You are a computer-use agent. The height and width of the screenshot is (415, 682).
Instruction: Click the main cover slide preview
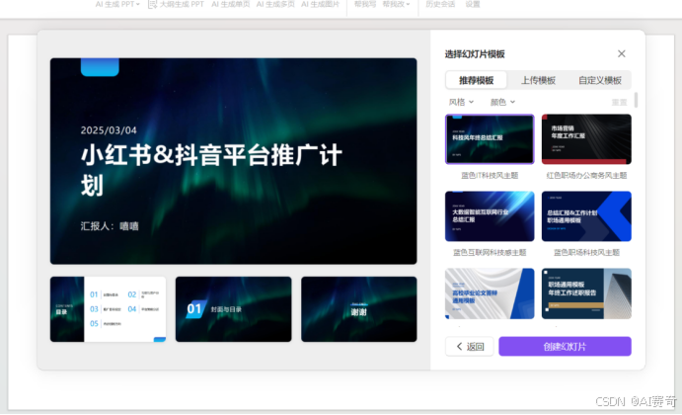tap(233, 161)
